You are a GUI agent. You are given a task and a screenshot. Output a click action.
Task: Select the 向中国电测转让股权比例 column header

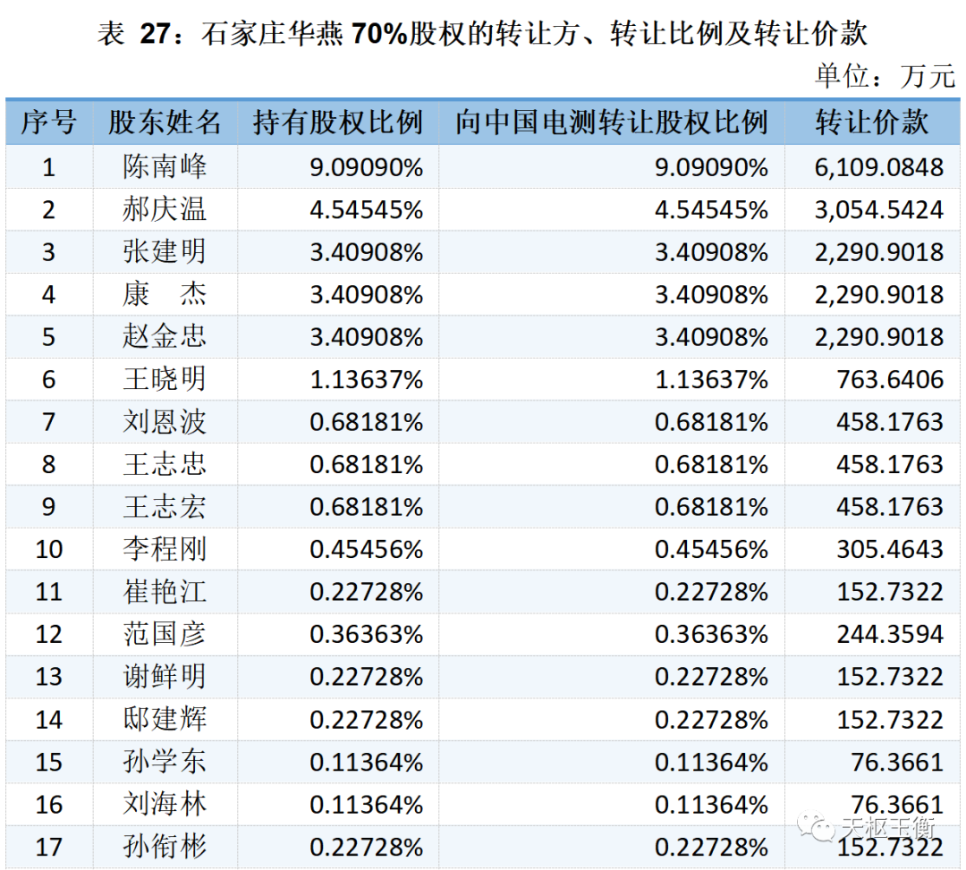coord(612,122)
